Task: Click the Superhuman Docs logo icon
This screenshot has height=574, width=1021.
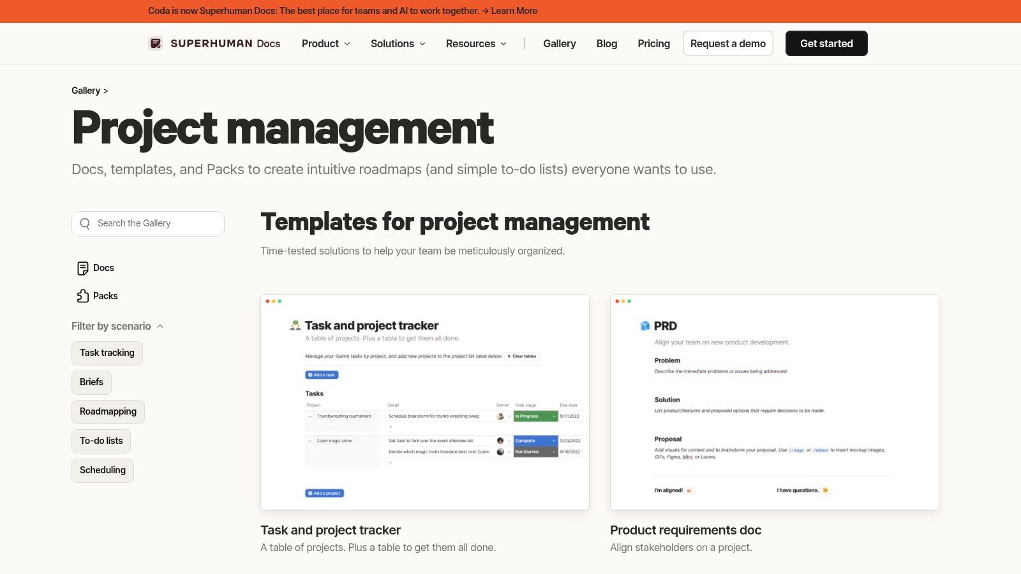Action: (x=156, y=43)
